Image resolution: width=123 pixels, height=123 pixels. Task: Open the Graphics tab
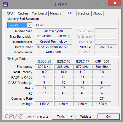point(84,13)
